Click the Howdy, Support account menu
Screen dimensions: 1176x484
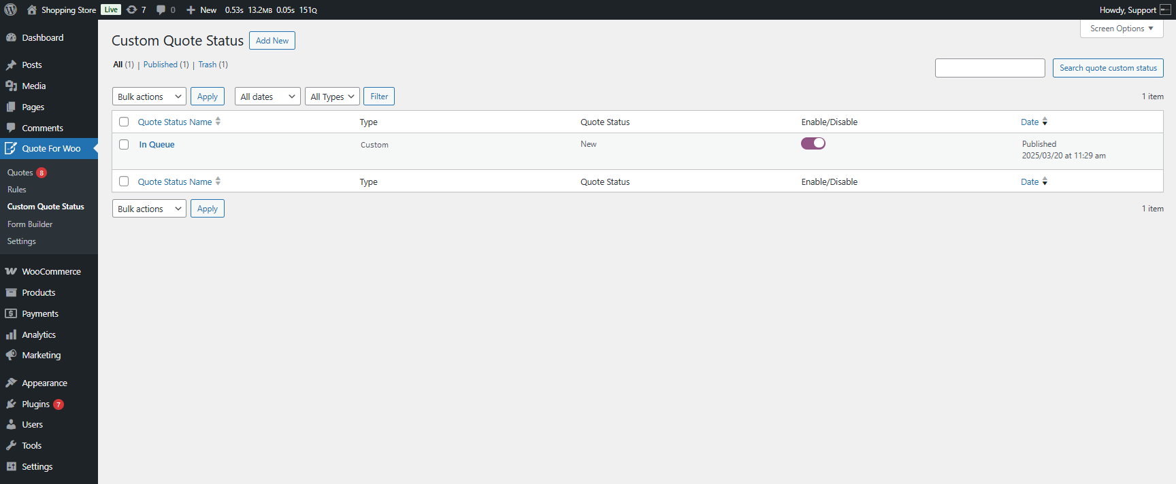[x=1134, y=10]
